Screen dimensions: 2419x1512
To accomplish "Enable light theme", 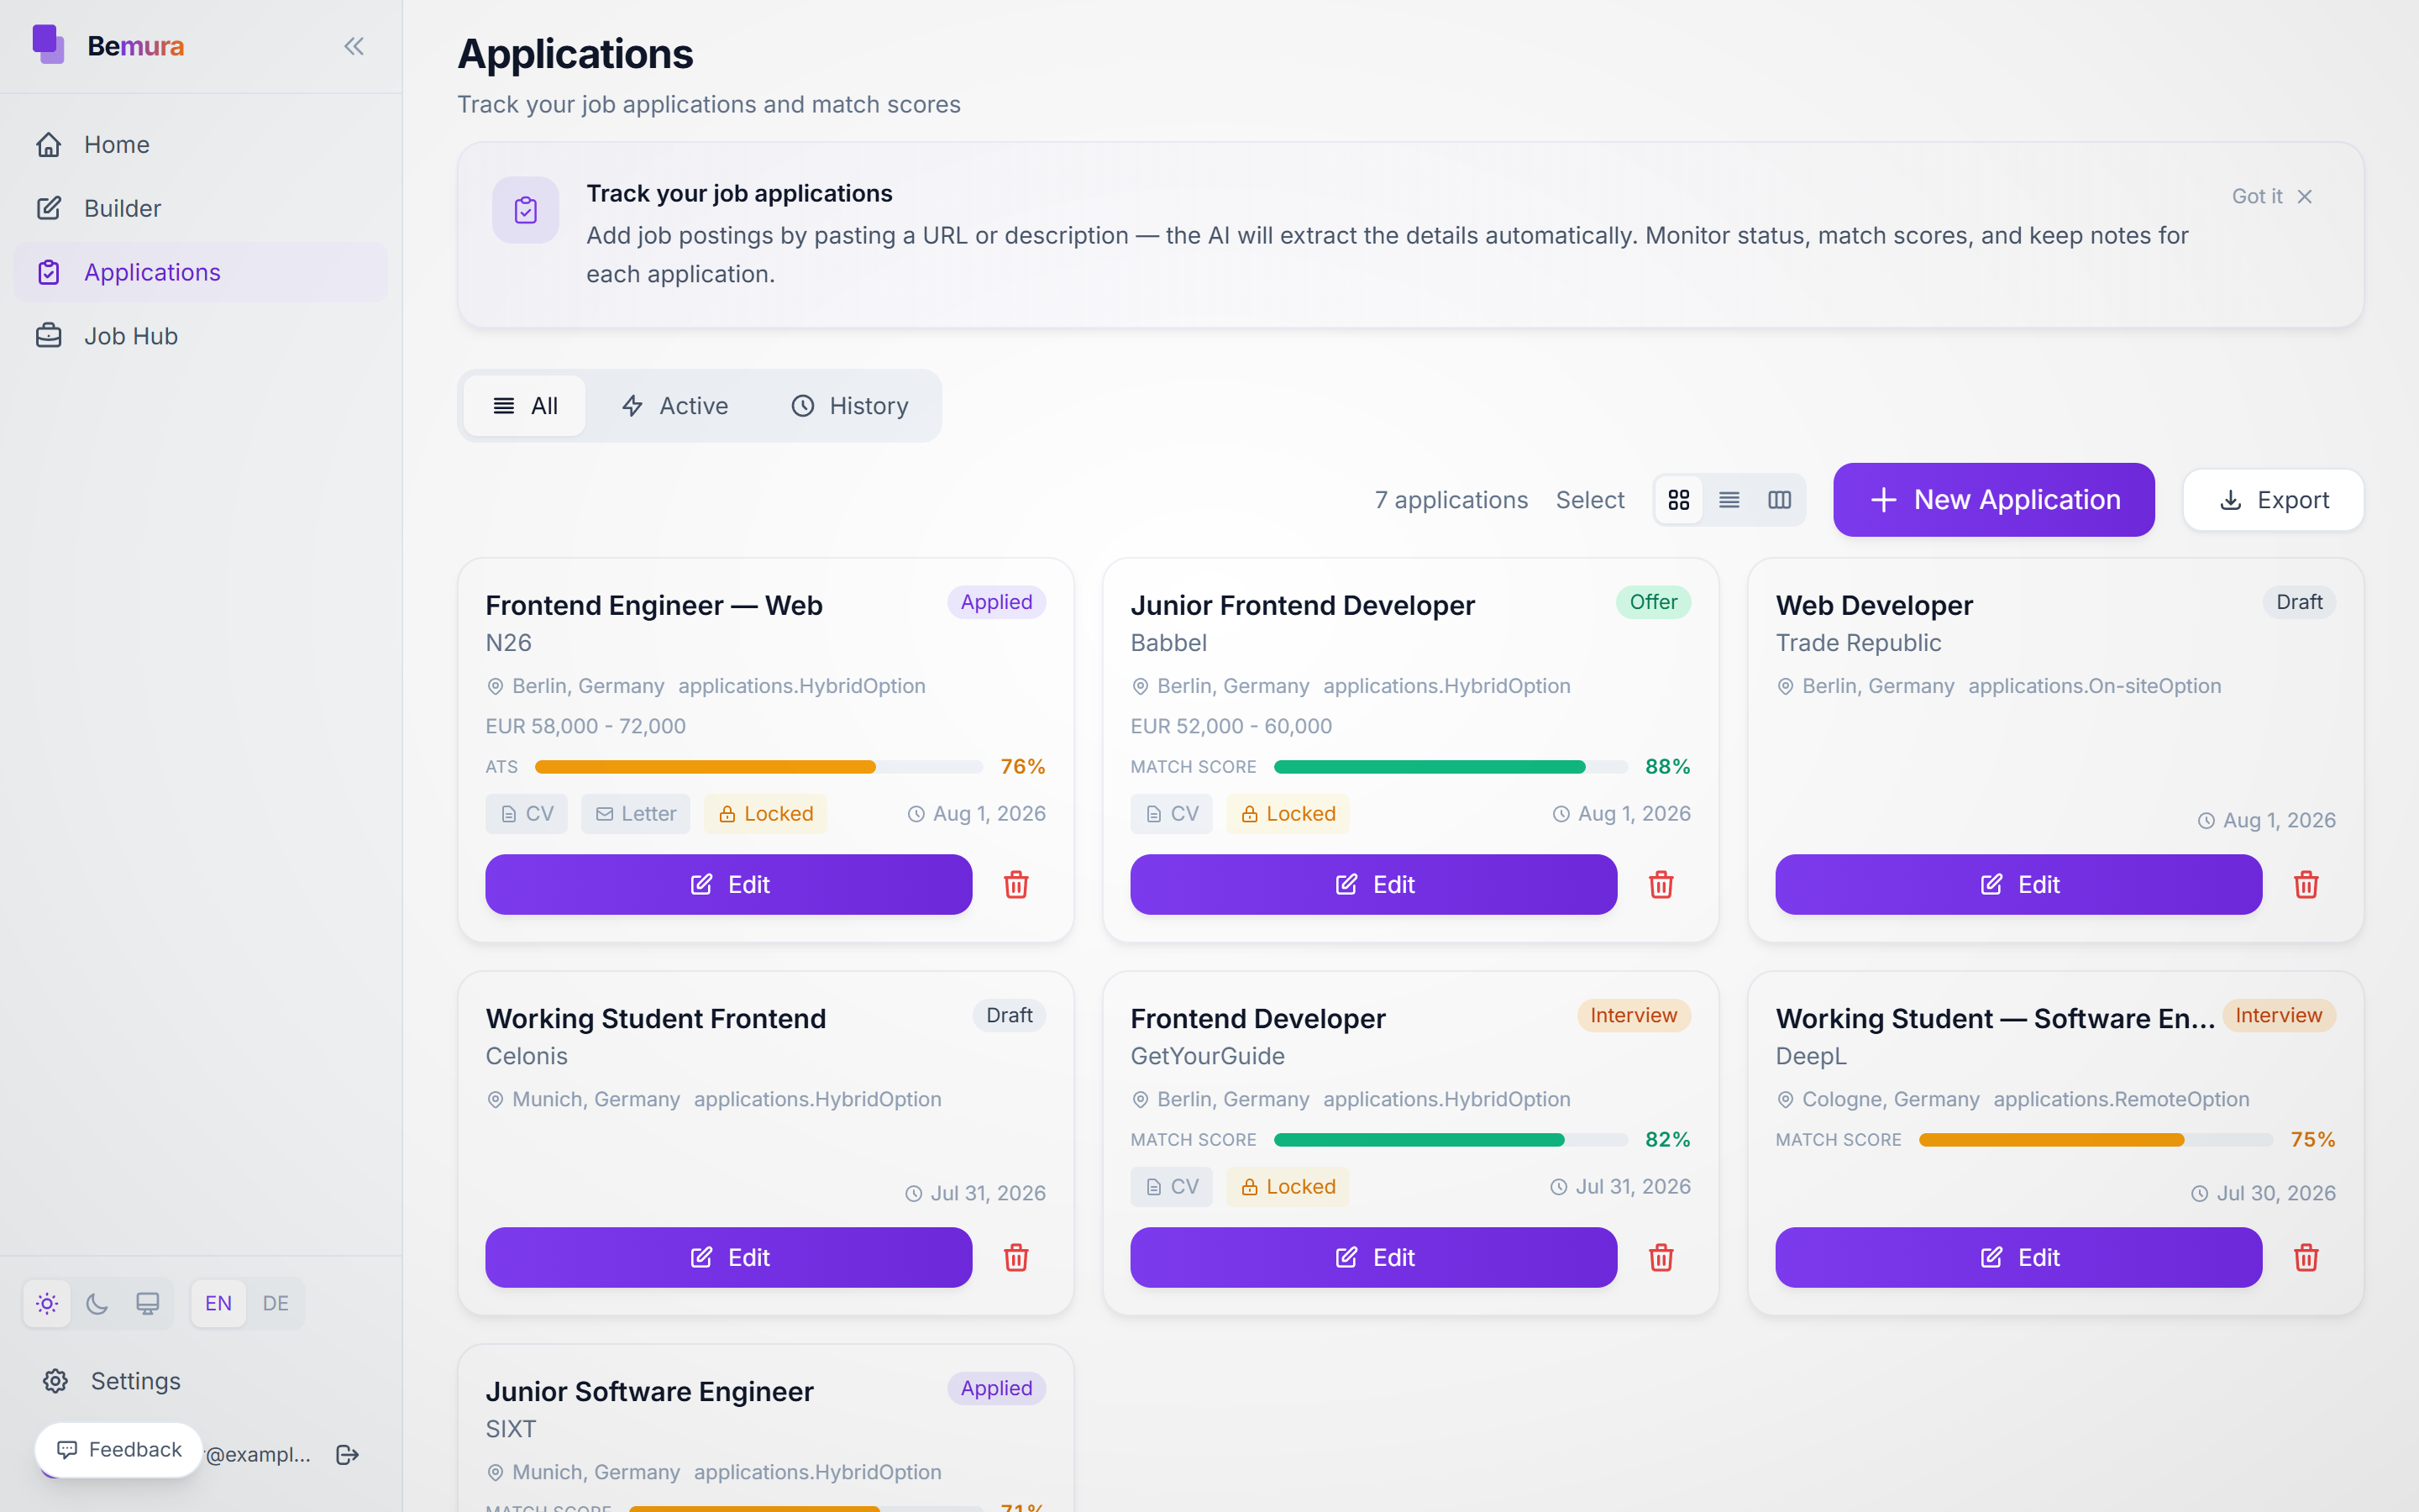I will point(47,1303).
